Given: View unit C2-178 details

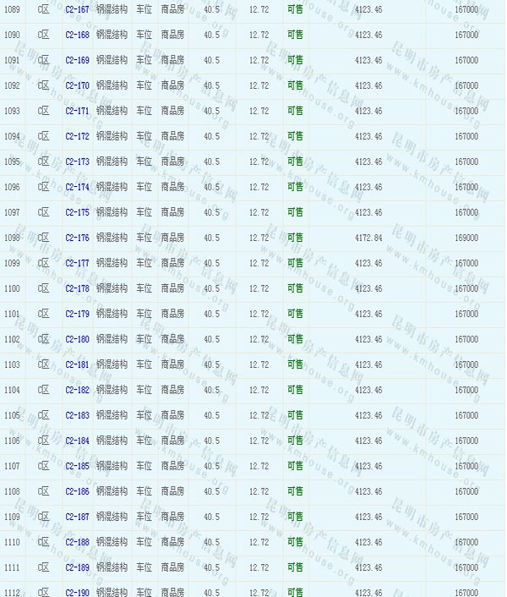Looking at the screenshot, I should coord(77,288).
